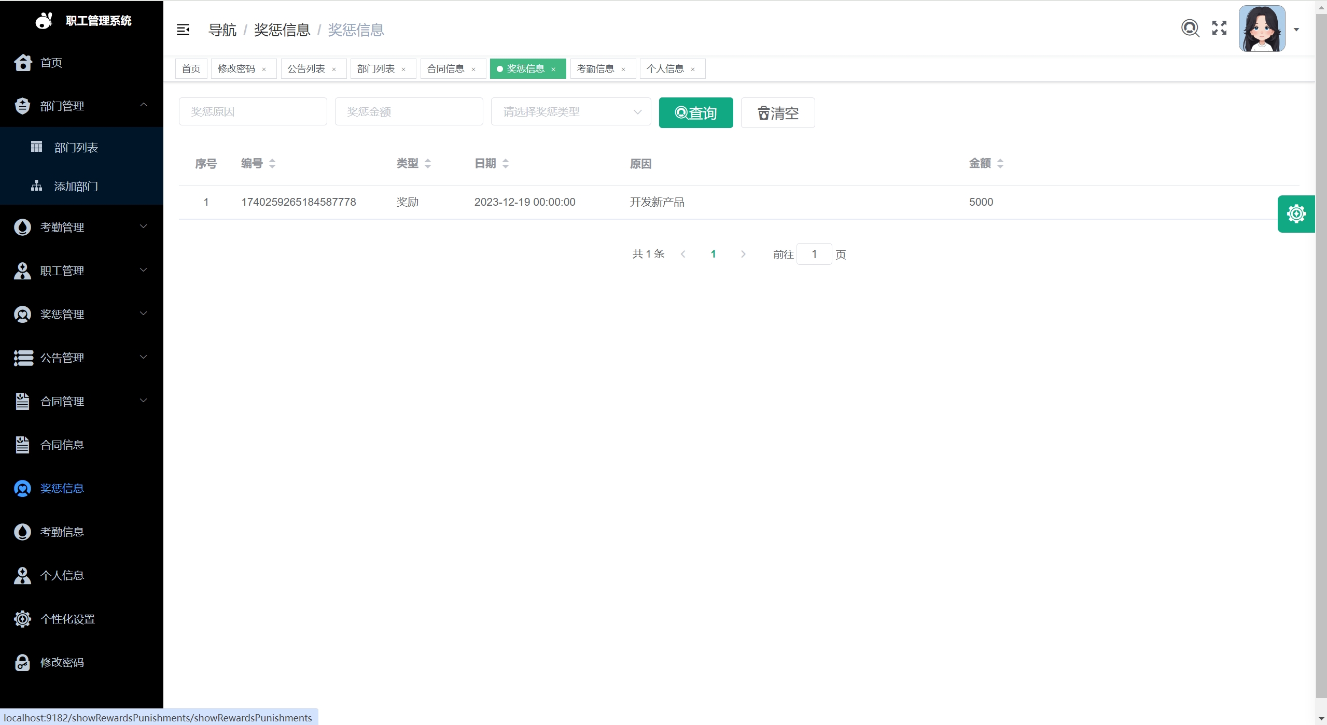Open 部门列表 in the sidebar
This screenshot has height=725, width=1327.
[76, 148]
